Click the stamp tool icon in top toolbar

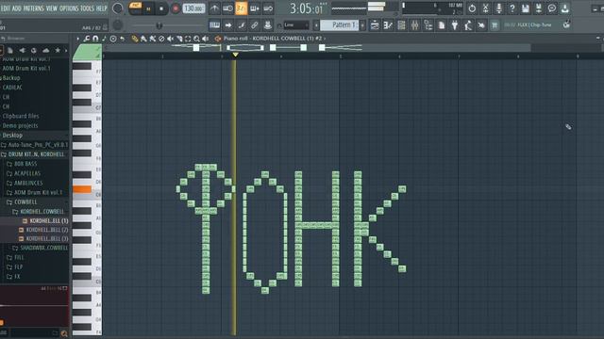click(268, 25)
